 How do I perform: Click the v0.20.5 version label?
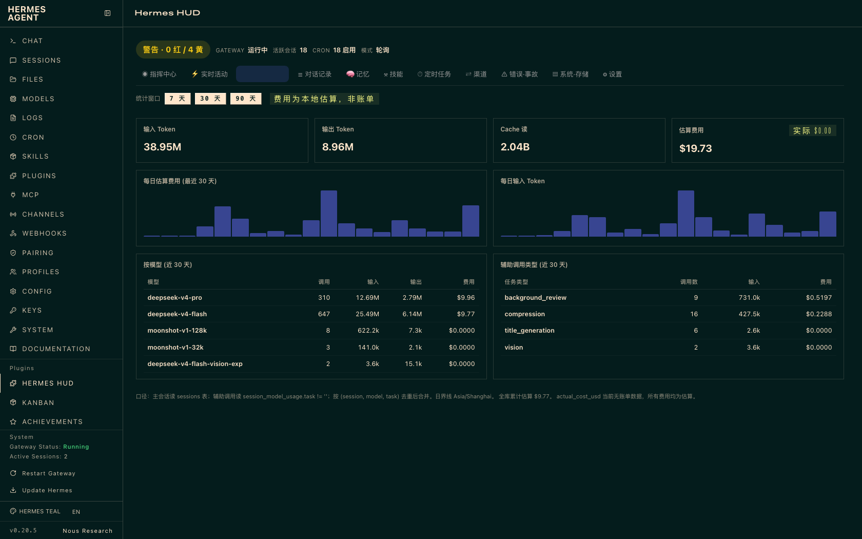[23, 530]
